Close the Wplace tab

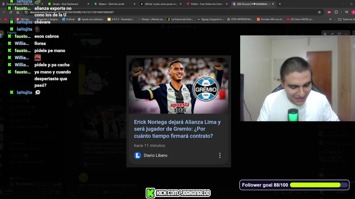(x=135, y=4)
